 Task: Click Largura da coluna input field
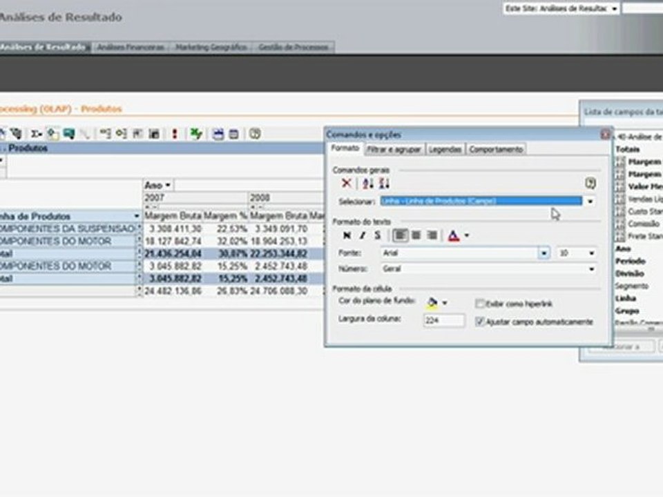(x=443, y=321)
